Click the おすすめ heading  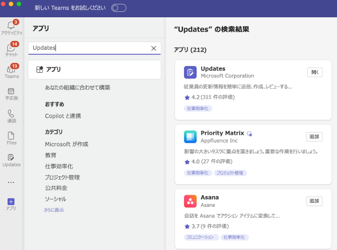[54, 104]
